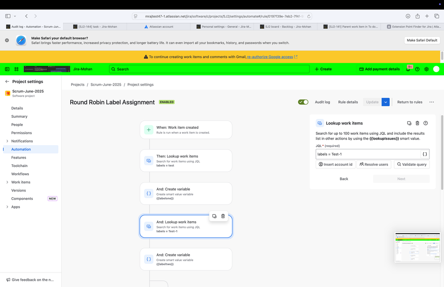Open Workflows settings page

coord(20,174)
